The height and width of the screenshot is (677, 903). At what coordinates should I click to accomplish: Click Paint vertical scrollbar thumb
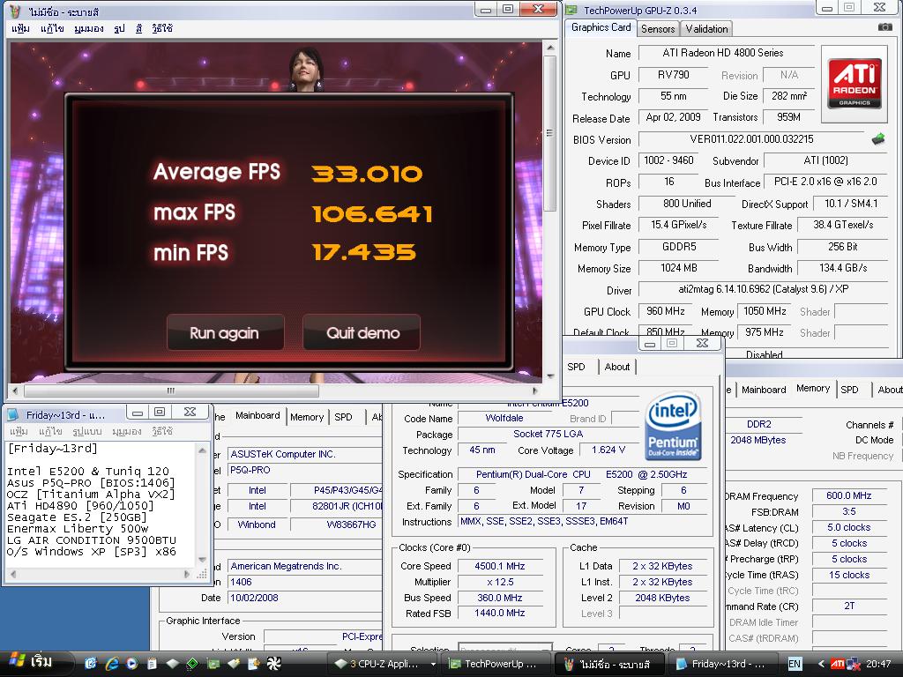tap(550, 133)
